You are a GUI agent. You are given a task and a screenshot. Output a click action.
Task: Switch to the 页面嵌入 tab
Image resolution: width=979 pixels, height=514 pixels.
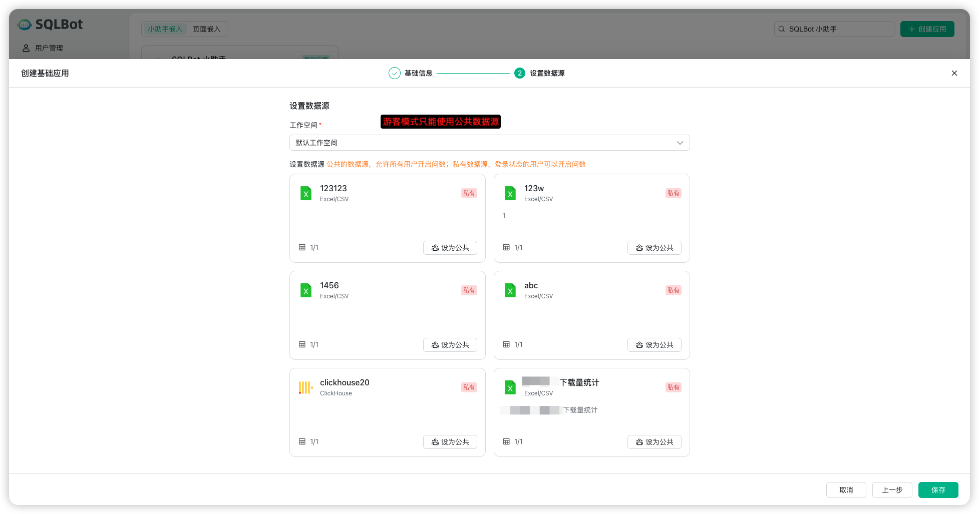pos(206,29)
